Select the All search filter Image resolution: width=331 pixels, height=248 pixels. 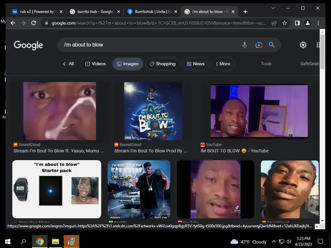(x=69, y=64)
